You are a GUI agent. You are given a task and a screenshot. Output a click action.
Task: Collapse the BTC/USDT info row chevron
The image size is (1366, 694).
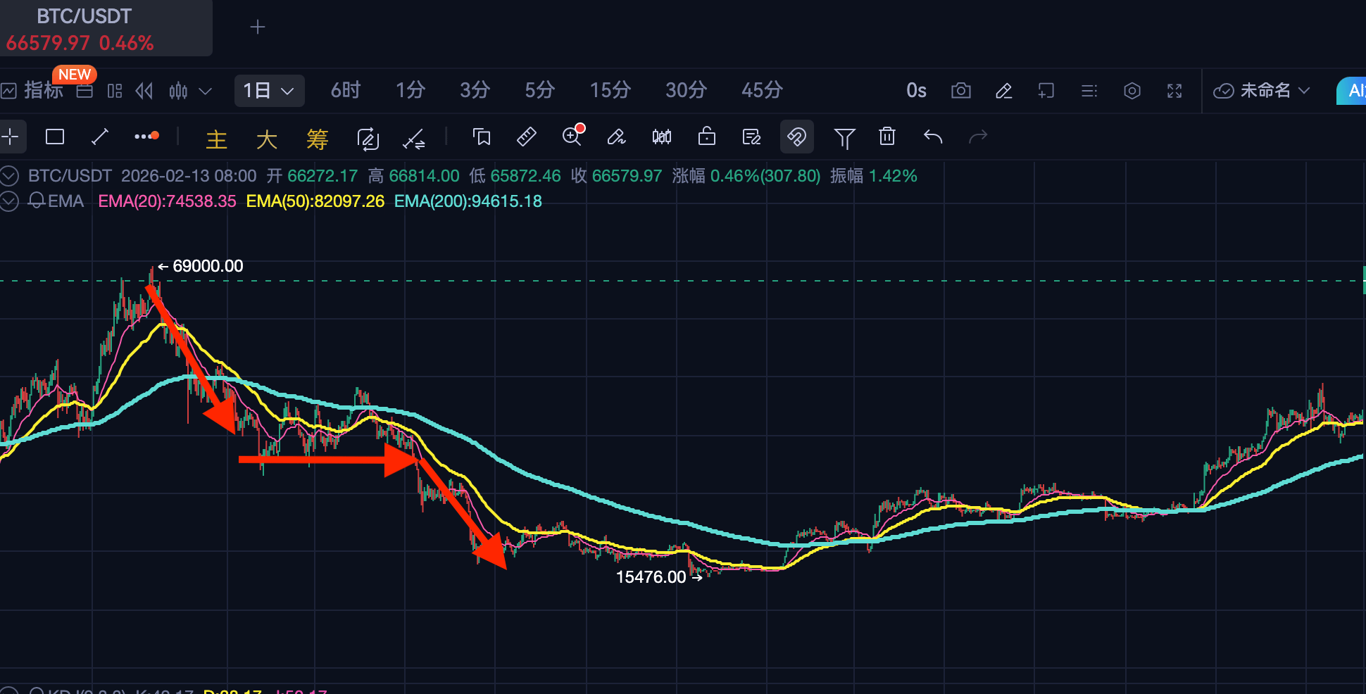click(x=9, y=175)
